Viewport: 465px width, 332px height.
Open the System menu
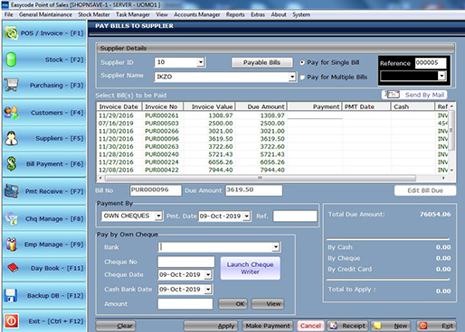pyautogui.click(x=301, y=14)
